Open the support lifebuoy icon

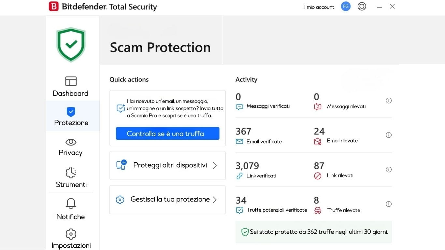[362, 7]
